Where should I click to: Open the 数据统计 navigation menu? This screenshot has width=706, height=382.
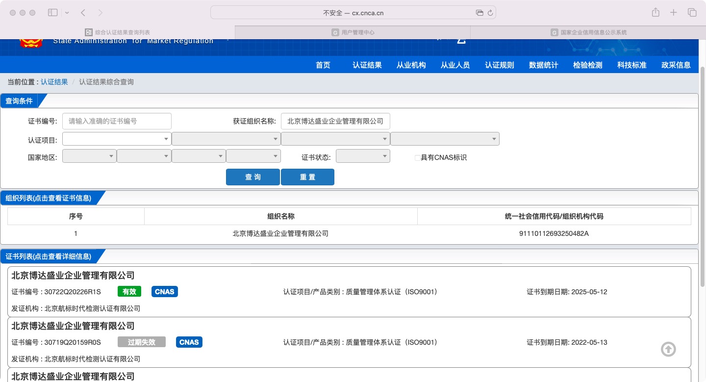[x=544, y=65]
